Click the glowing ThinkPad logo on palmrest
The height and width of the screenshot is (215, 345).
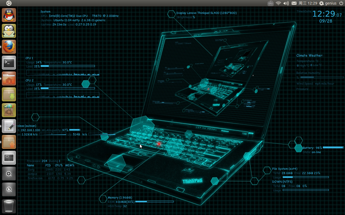pos(192,181)
